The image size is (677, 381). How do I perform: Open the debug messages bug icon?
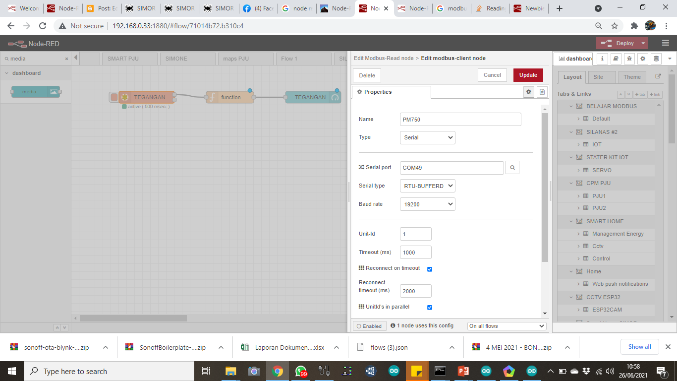tap(629, 58)
